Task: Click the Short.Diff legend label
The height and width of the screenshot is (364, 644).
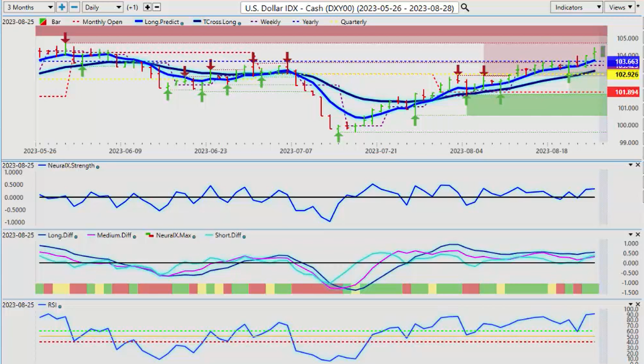Action: (228, 235)
